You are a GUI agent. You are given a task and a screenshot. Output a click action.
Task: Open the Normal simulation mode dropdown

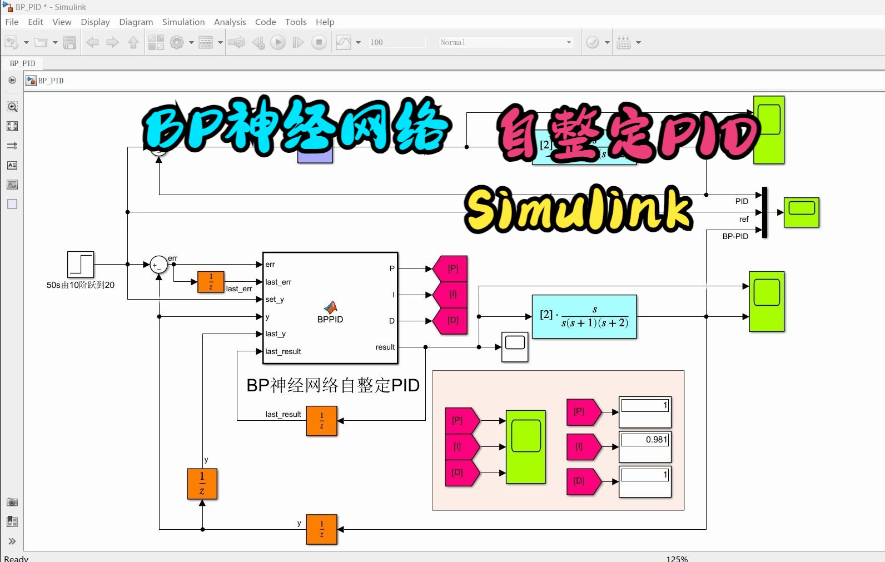pos(505,42)
